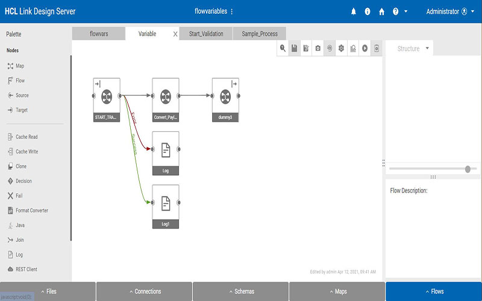Switch to the Start_Validation tab
482x301 pixels.
tap(206, 34)
